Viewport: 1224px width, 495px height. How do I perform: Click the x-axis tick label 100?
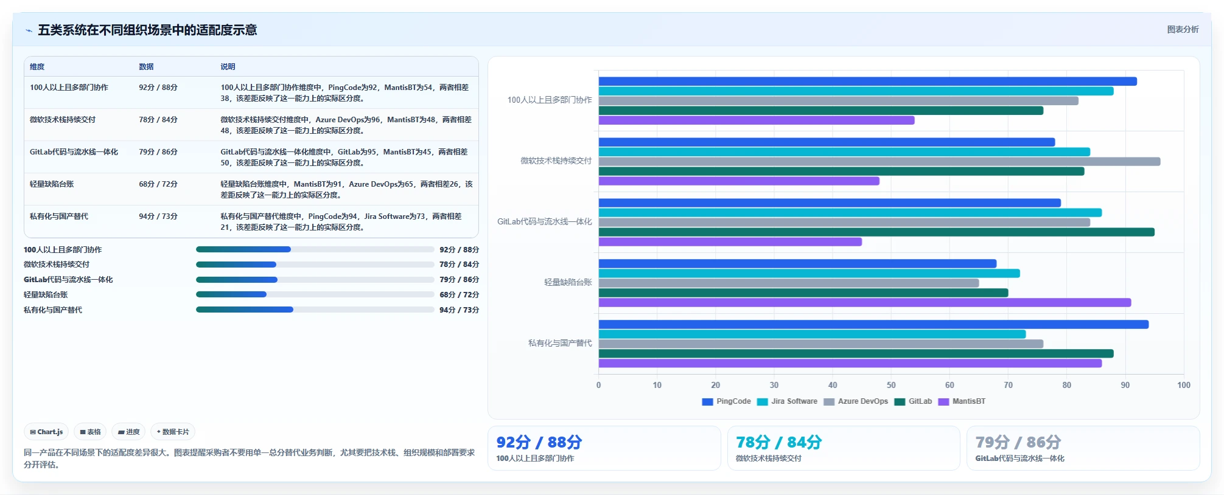(1184, 385)
